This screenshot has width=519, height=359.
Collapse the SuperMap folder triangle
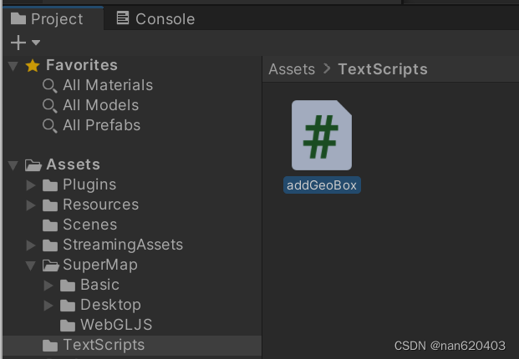pyautogui.click(x=30, y=265)
